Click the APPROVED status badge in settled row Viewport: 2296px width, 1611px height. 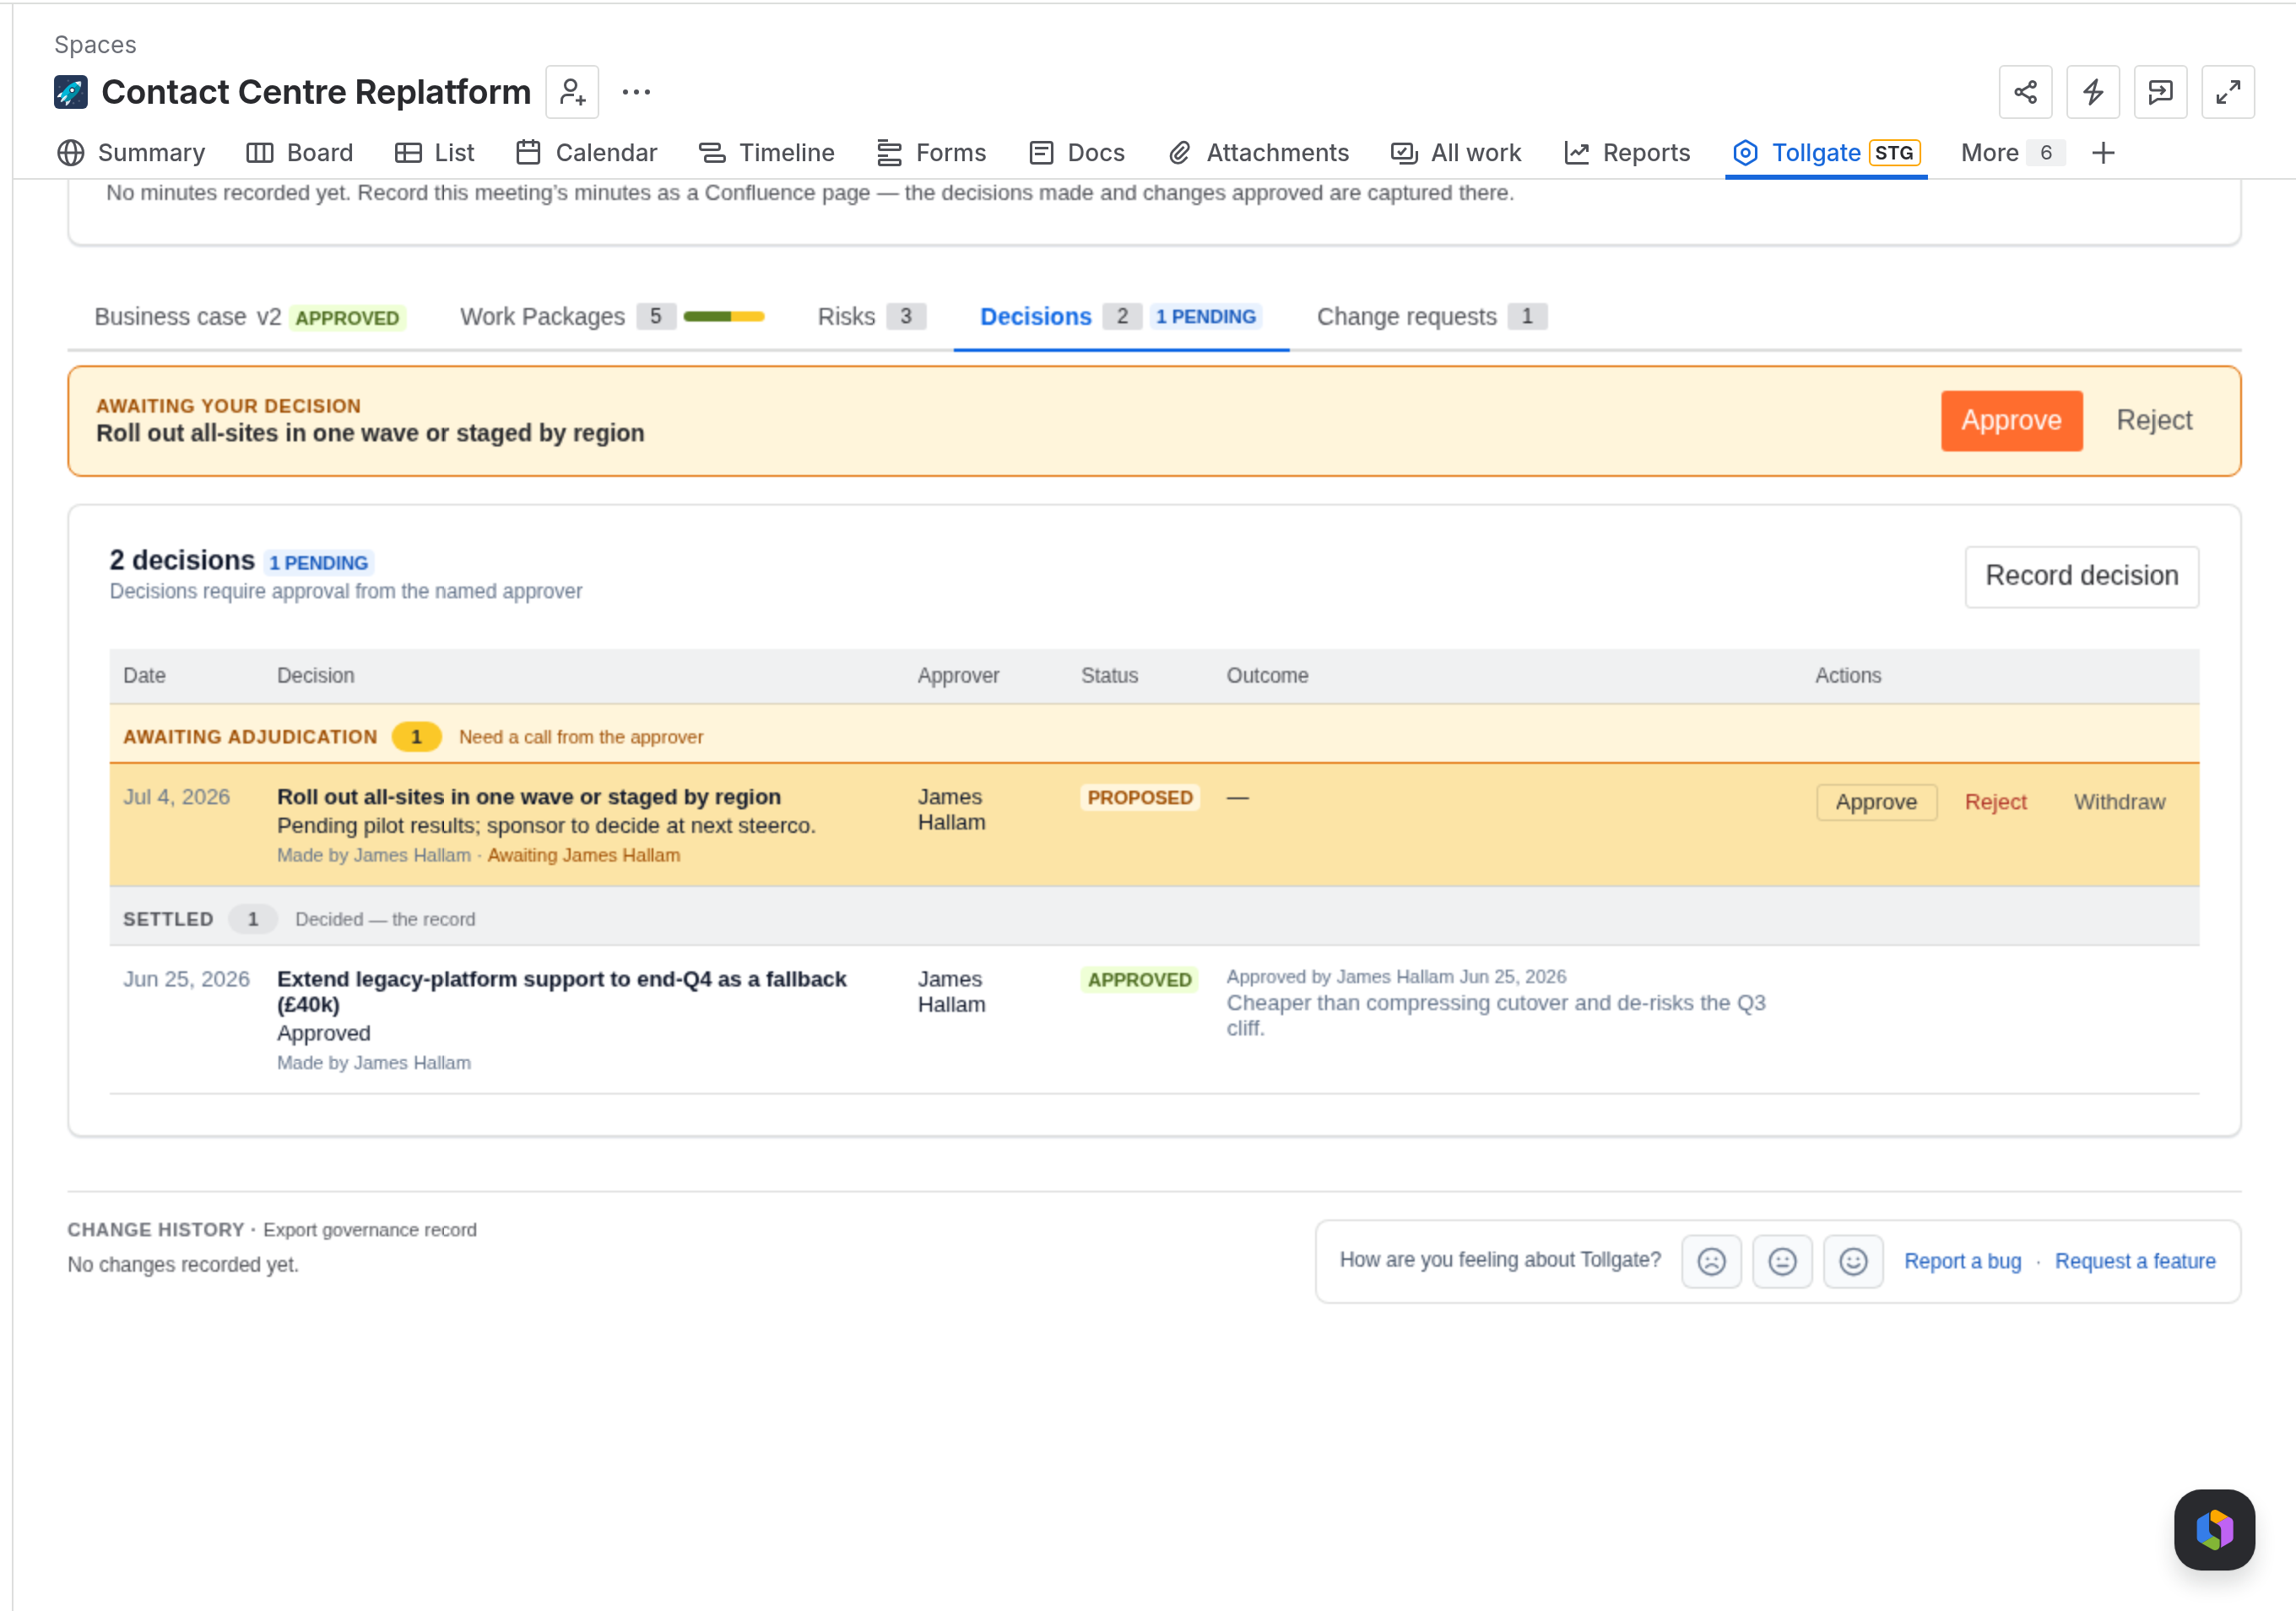1139,979
